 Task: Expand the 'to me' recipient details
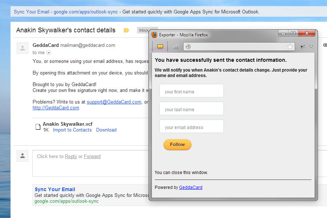49,53
